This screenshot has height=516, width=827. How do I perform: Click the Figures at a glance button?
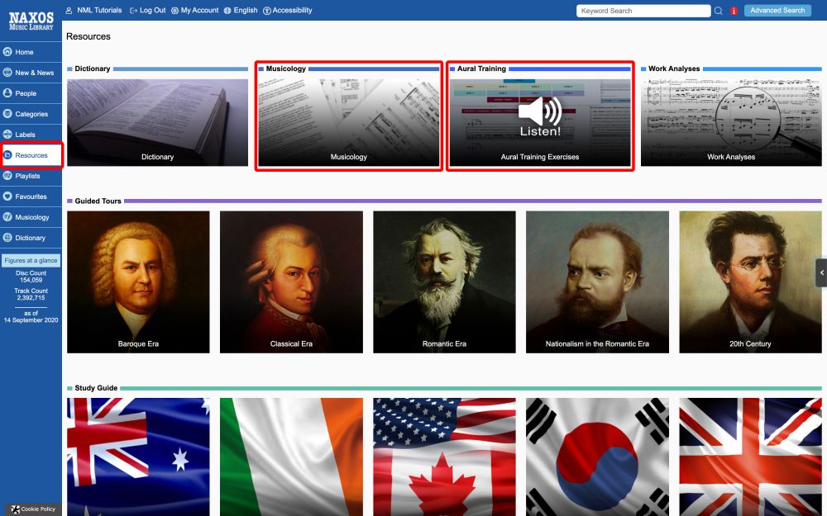tap(31, 261)
